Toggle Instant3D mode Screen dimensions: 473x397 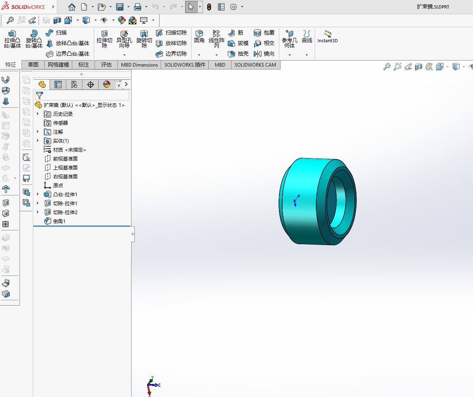coord(327,37)
